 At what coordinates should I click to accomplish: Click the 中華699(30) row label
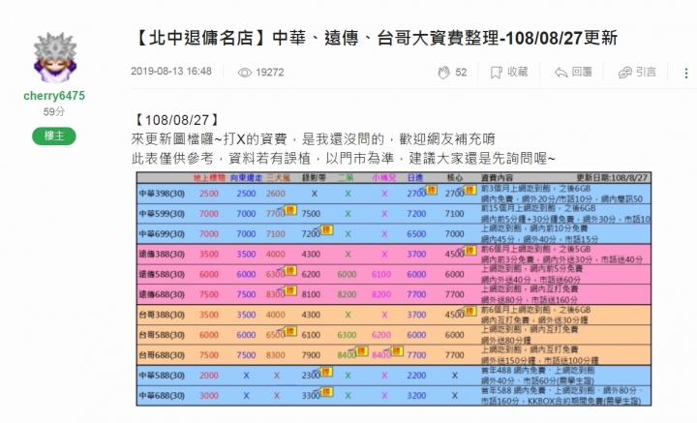162,234
